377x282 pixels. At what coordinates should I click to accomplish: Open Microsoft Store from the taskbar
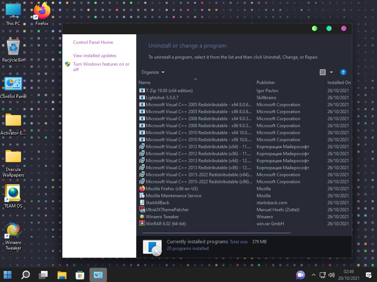[x=80, y=275]
